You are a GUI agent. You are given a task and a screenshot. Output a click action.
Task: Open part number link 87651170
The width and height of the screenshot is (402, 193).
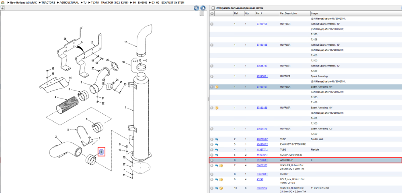pyautogui.click(x=262, y=129)
